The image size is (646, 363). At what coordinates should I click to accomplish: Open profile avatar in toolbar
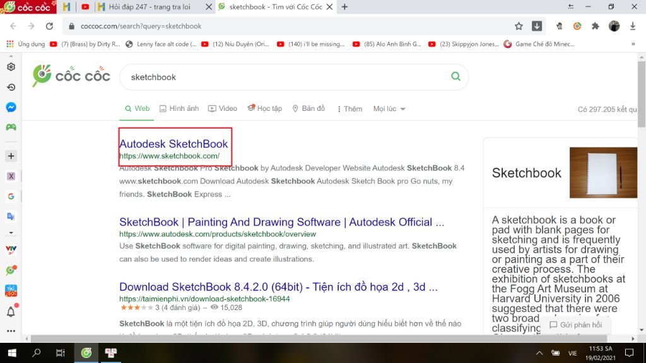[x=614, y=26]
